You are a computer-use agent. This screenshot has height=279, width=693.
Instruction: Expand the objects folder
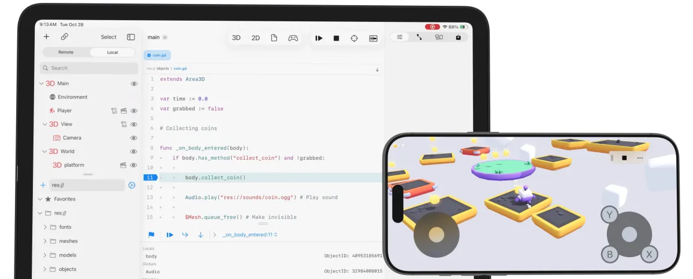[x=45, y=269]
